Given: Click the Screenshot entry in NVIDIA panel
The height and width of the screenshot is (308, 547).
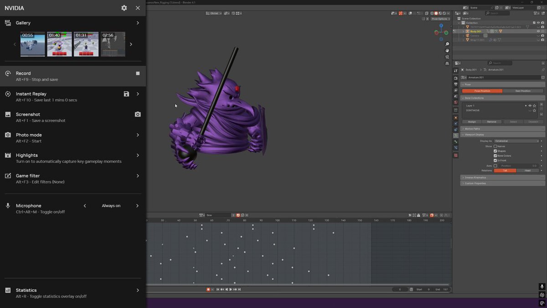Looking at the screenshot, I should (x=73, y=117).
